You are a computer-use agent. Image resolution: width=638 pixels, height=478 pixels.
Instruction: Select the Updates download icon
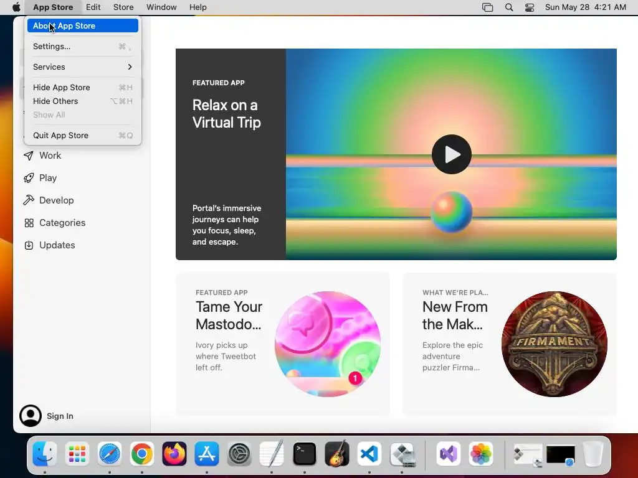coord(29,245)
